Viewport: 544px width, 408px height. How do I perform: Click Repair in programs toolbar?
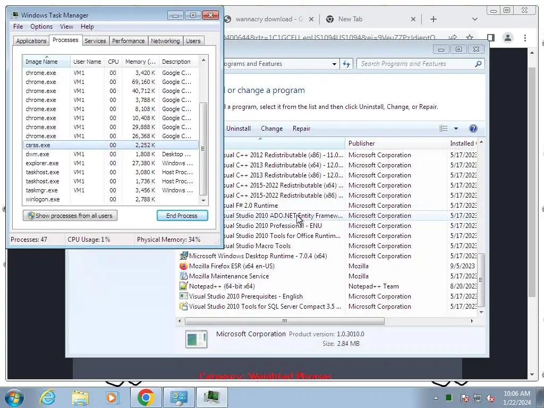point(302,129)
